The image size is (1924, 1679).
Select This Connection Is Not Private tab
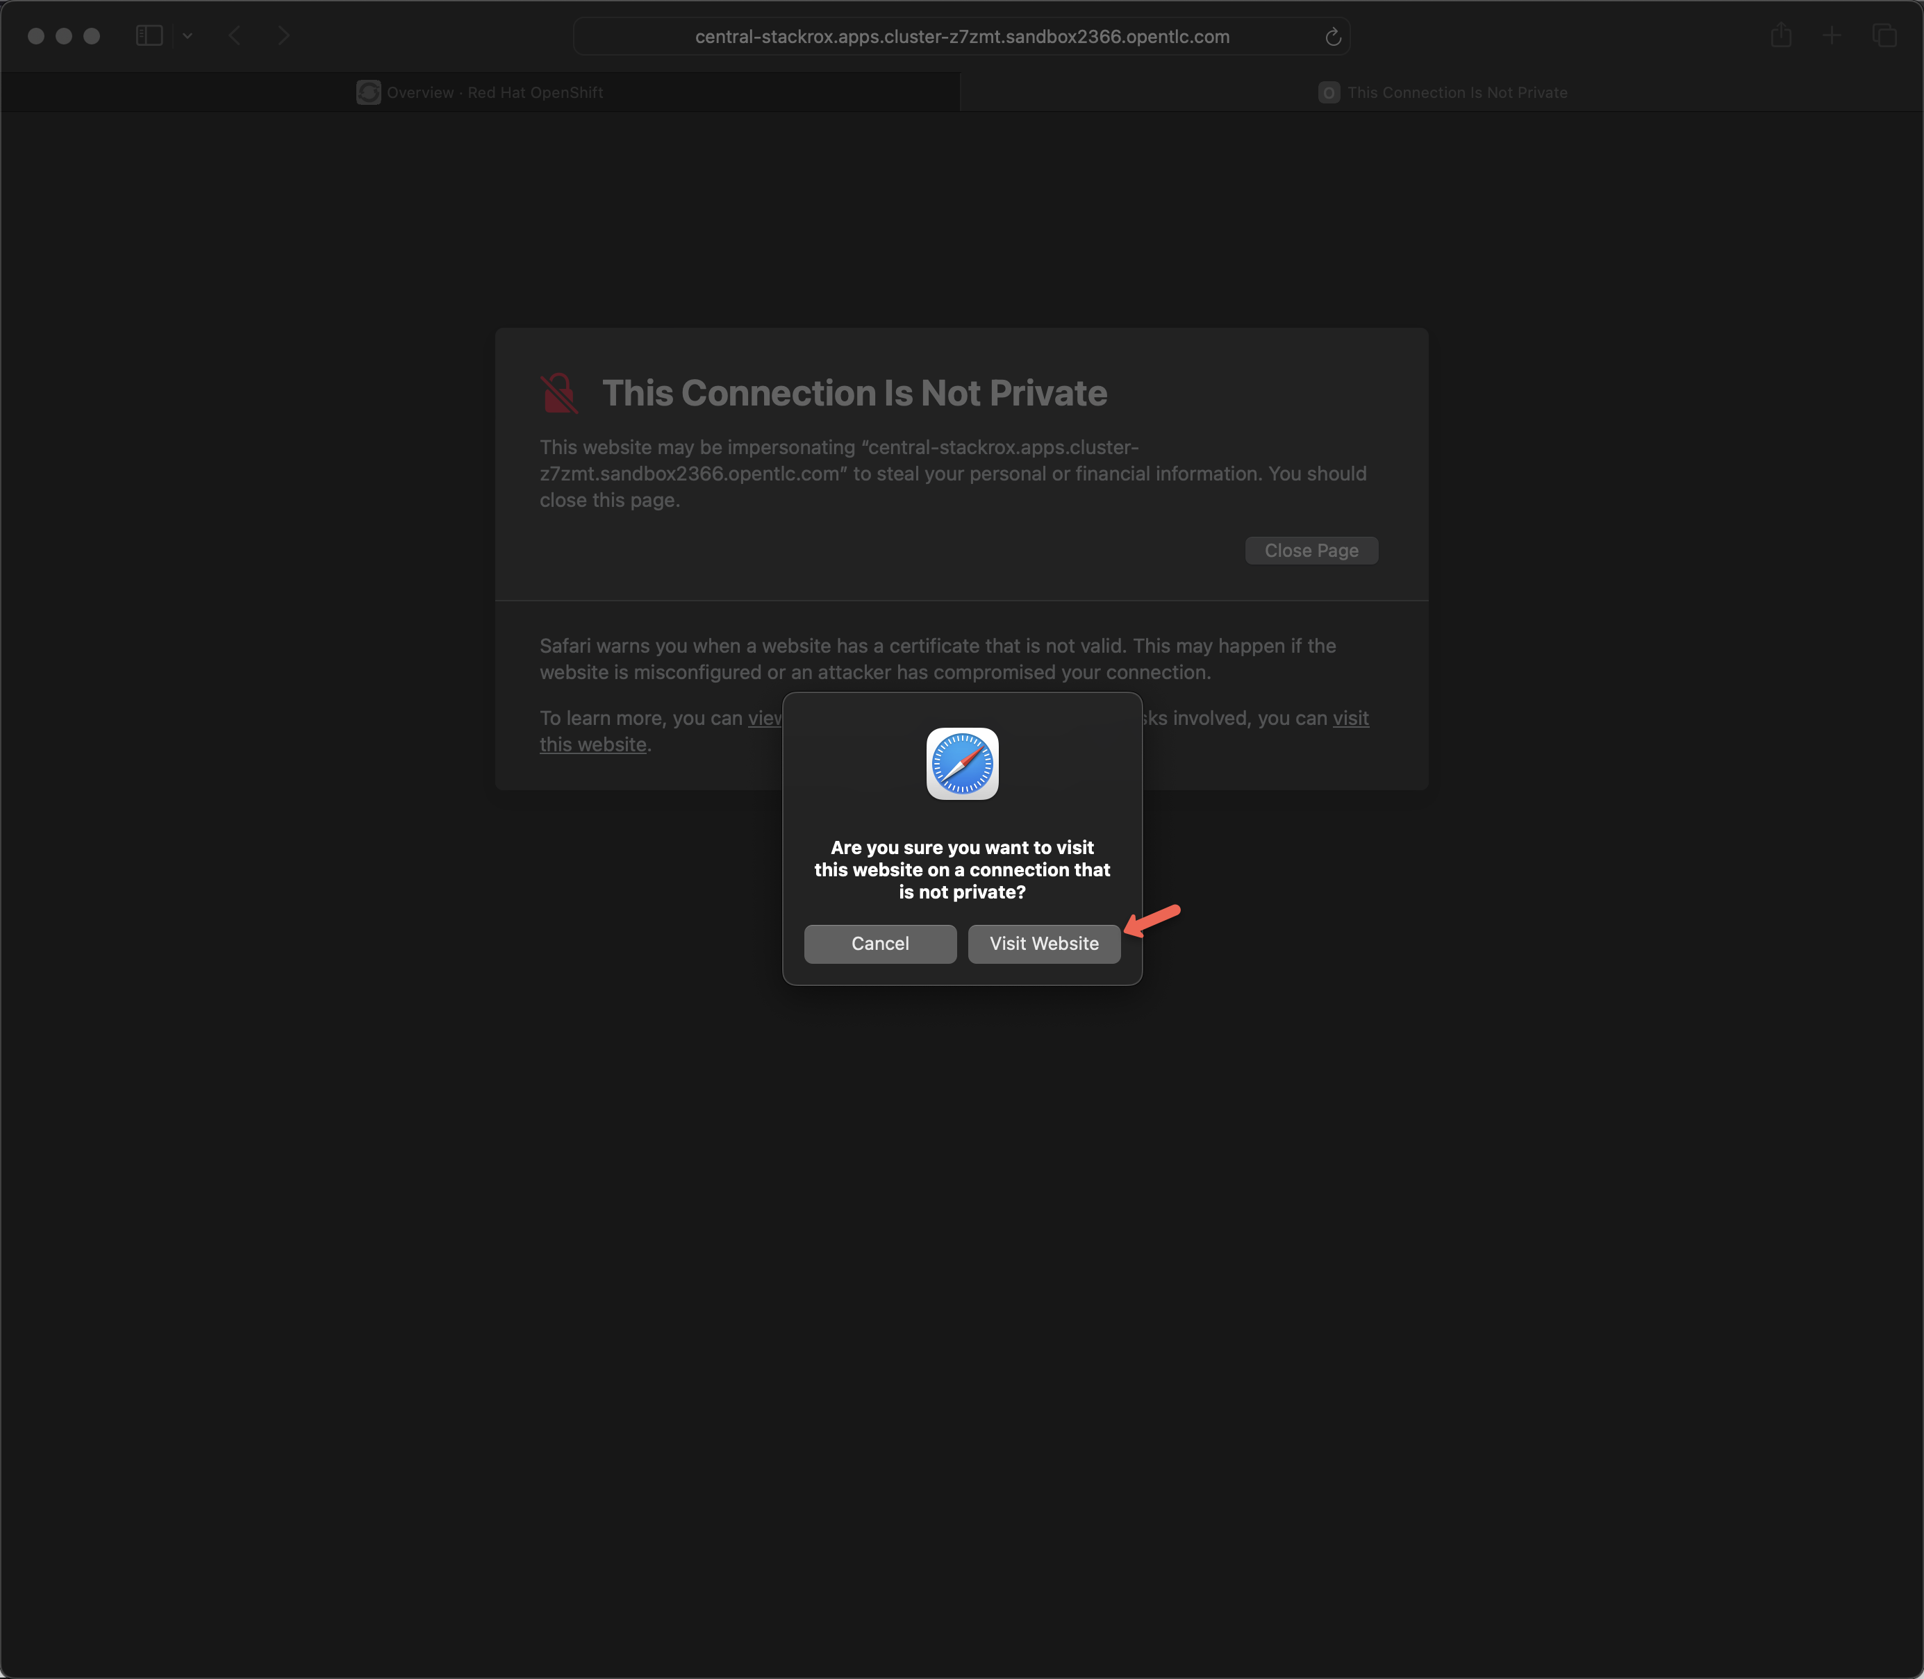(1457, 92)
